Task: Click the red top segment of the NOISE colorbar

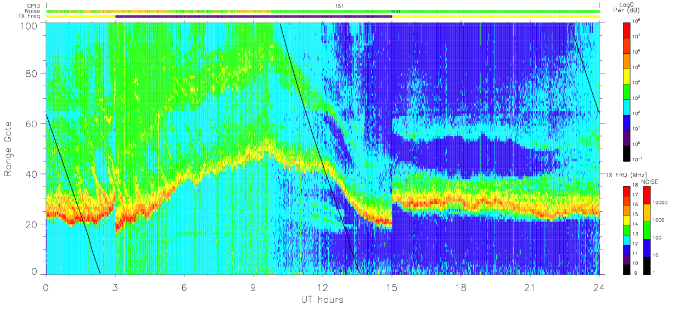Action: point(647,195)
